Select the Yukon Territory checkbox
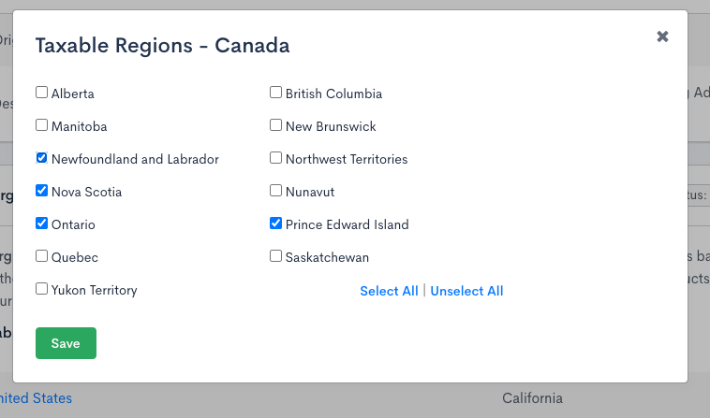Viewport: 710px width, 418px height. pyautogui.click(x=42, y=289)
